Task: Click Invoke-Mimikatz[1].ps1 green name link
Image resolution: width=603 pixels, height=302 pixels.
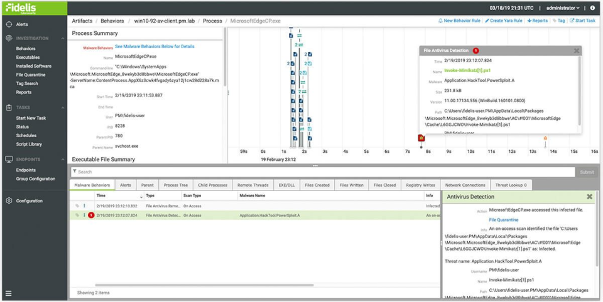Action: [467, 71]
